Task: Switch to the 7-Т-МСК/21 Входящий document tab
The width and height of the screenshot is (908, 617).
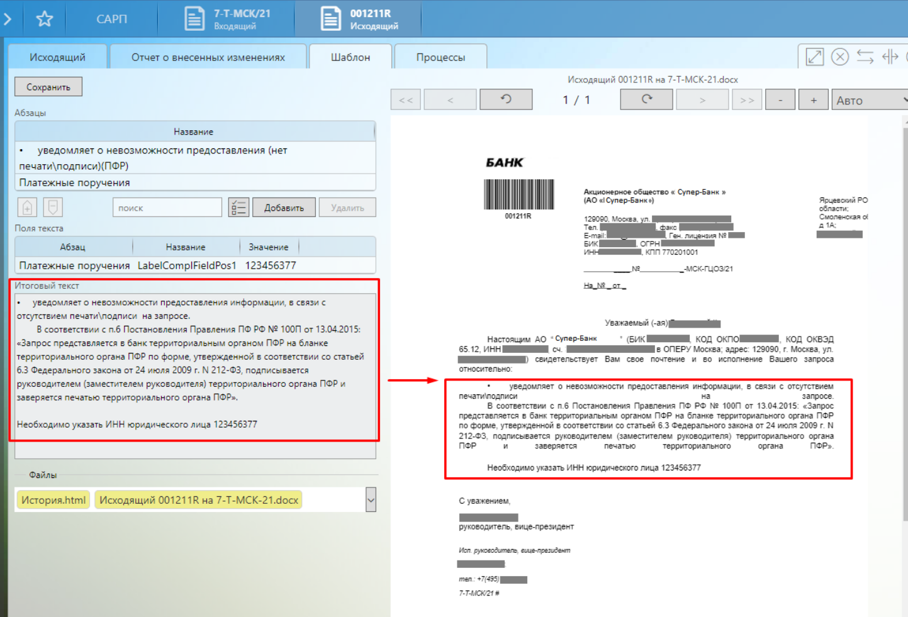Action: coord(227,19)
